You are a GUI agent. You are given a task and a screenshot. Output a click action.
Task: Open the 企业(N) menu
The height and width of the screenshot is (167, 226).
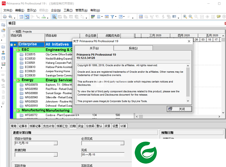pos(56,10)
